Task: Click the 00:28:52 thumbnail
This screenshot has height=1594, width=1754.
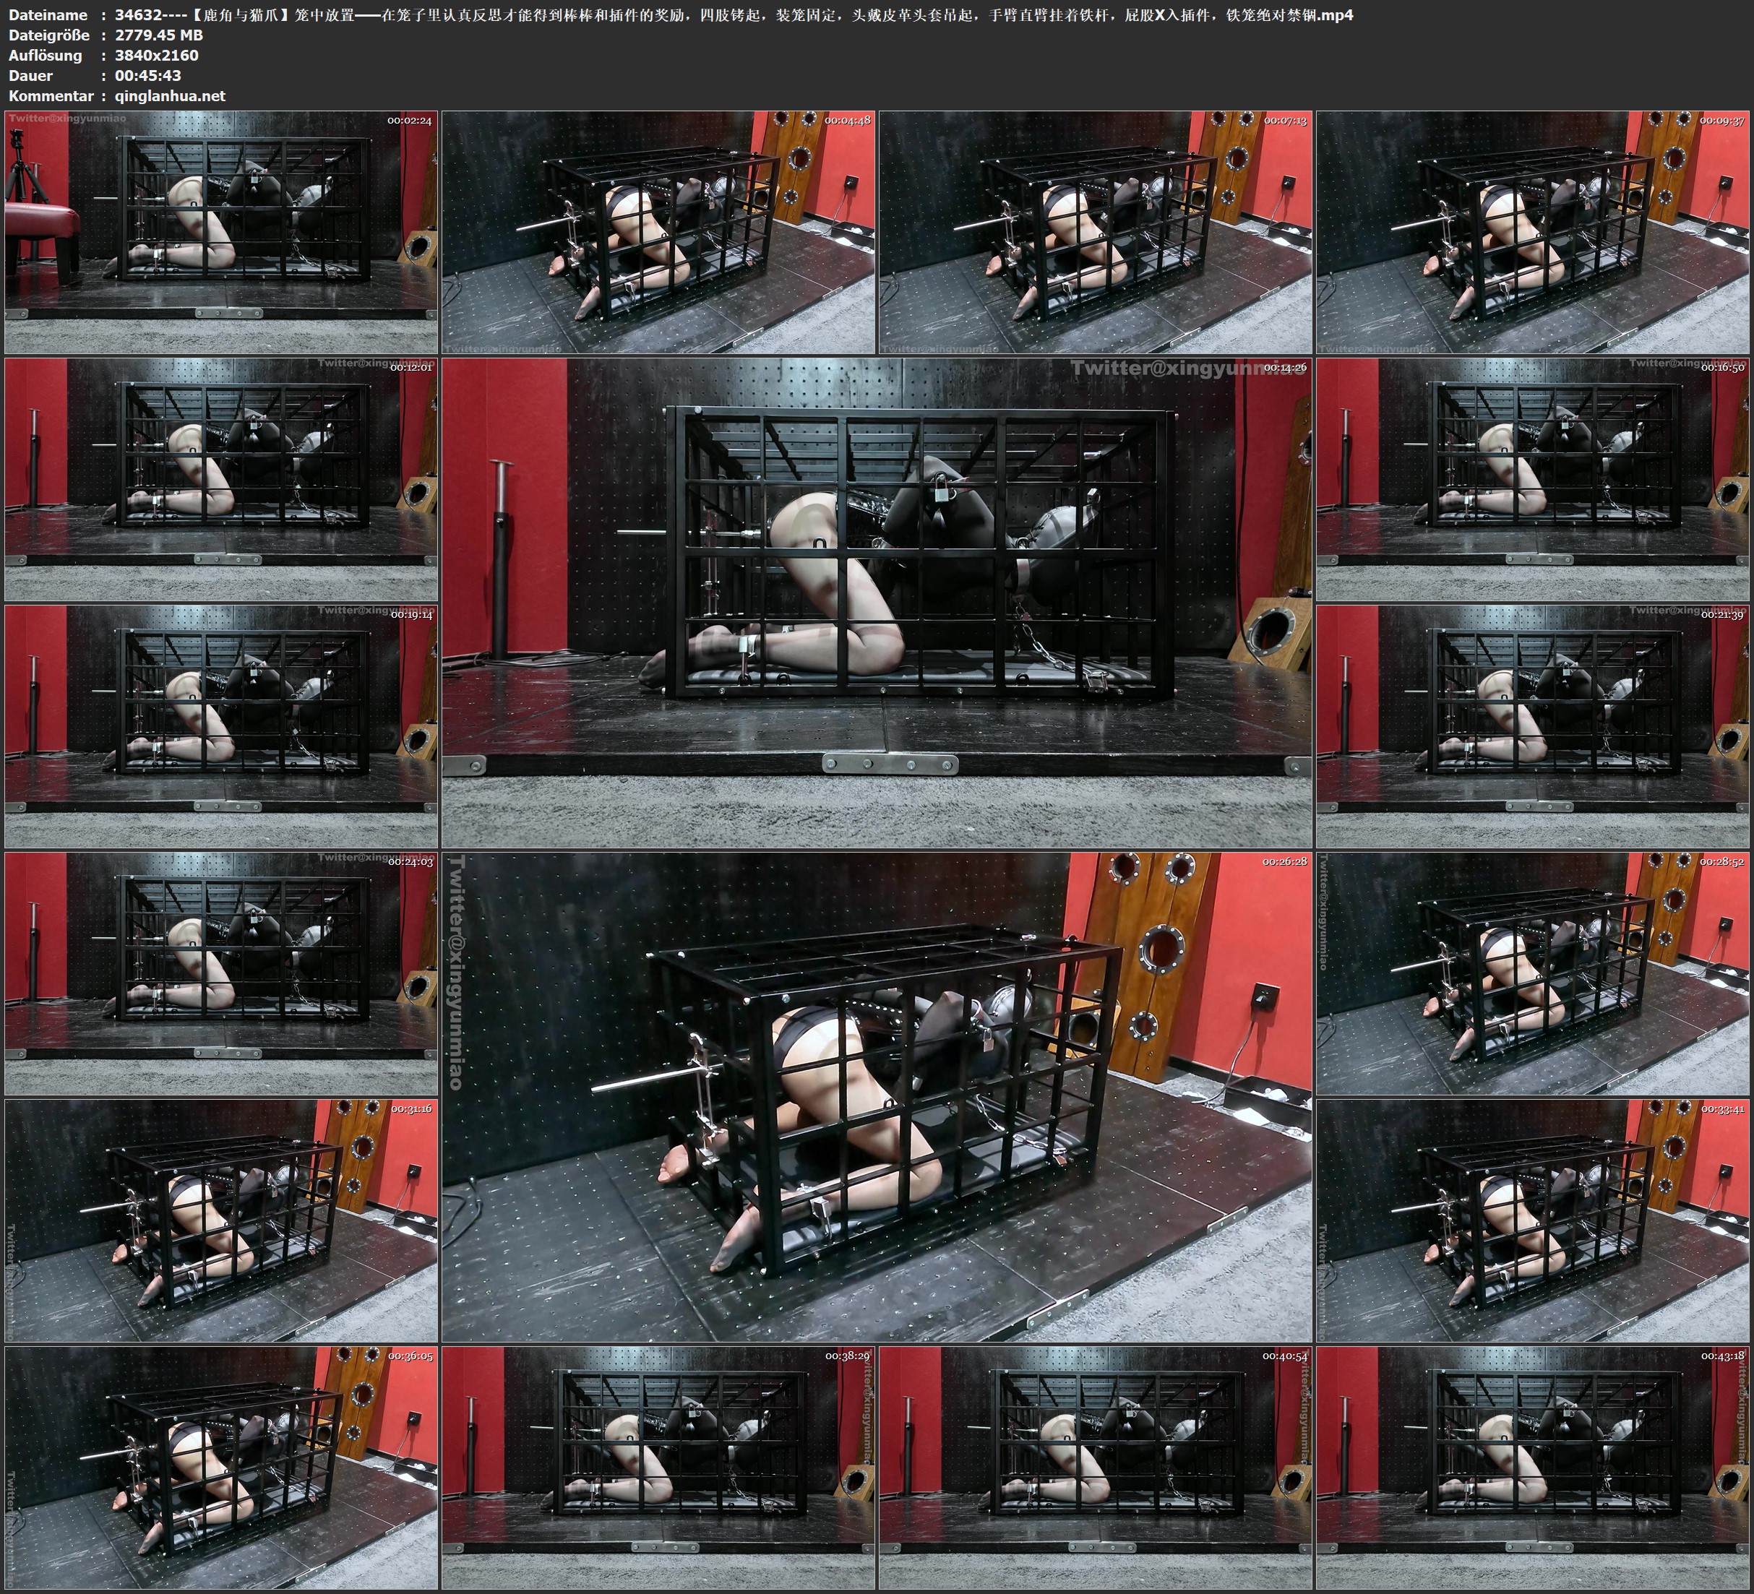Action: tap(1532, 973)
